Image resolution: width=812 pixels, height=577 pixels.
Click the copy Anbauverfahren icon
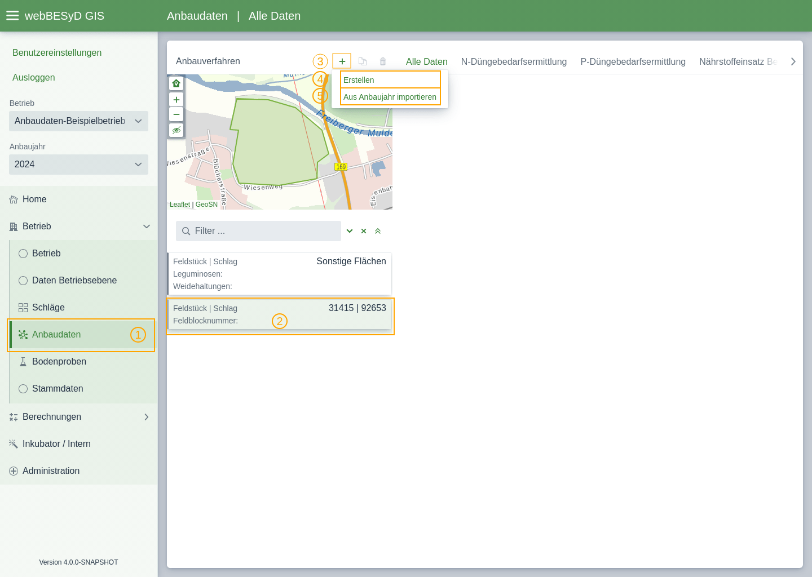pos(363,61)
